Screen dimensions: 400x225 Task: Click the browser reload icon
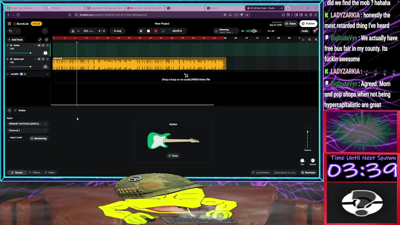18,15
